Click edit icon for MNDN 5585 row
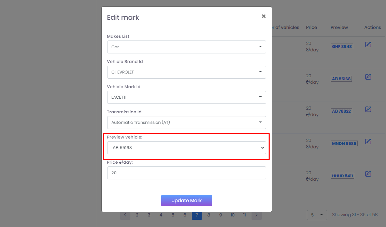Screen dimensions: 386x227 tap(368, 142)
